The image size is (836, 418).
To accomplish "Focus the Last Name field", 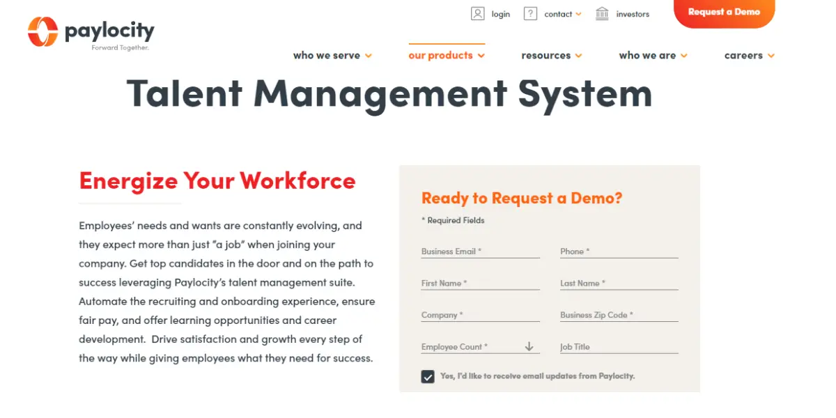I will tap(619, 283).
